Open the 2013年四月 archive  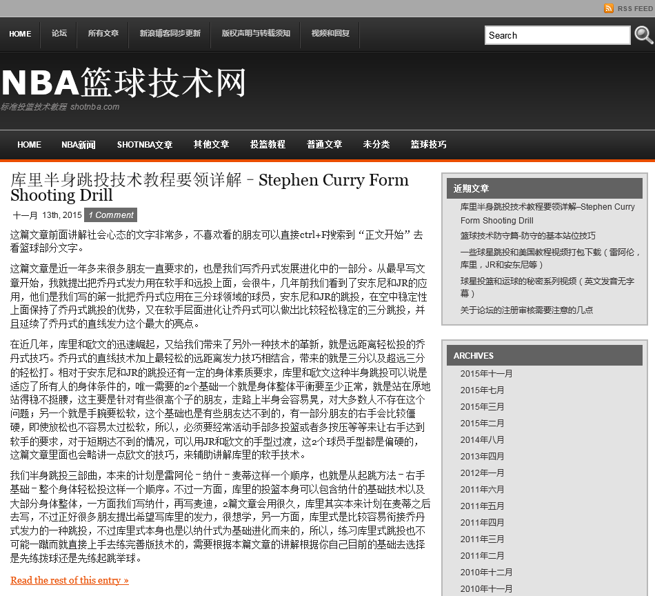coord(482,457)
